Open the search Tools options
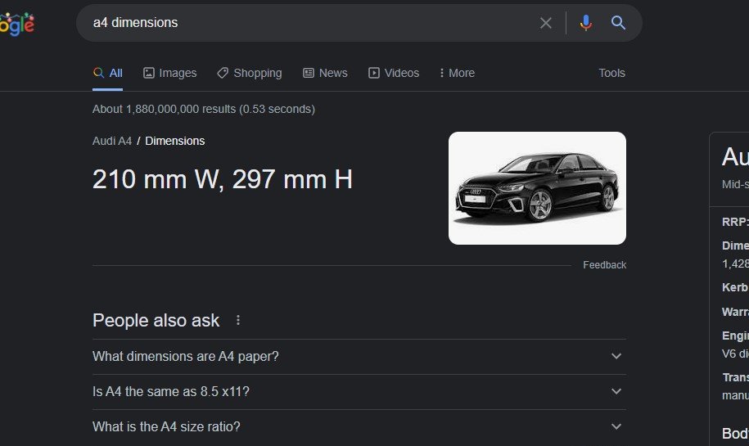The width and height of the screenshot is (749, 446). (x=612, y=73)
